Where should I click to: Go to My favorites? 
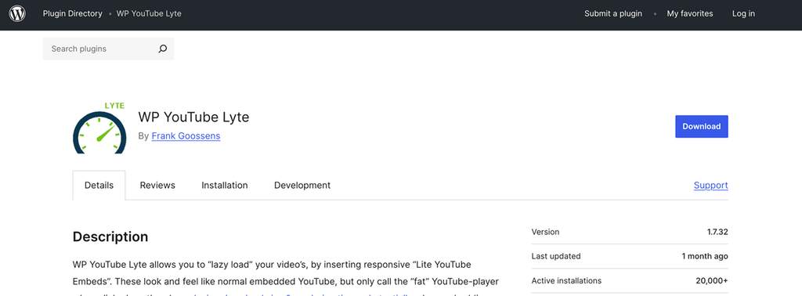[690, 14]
